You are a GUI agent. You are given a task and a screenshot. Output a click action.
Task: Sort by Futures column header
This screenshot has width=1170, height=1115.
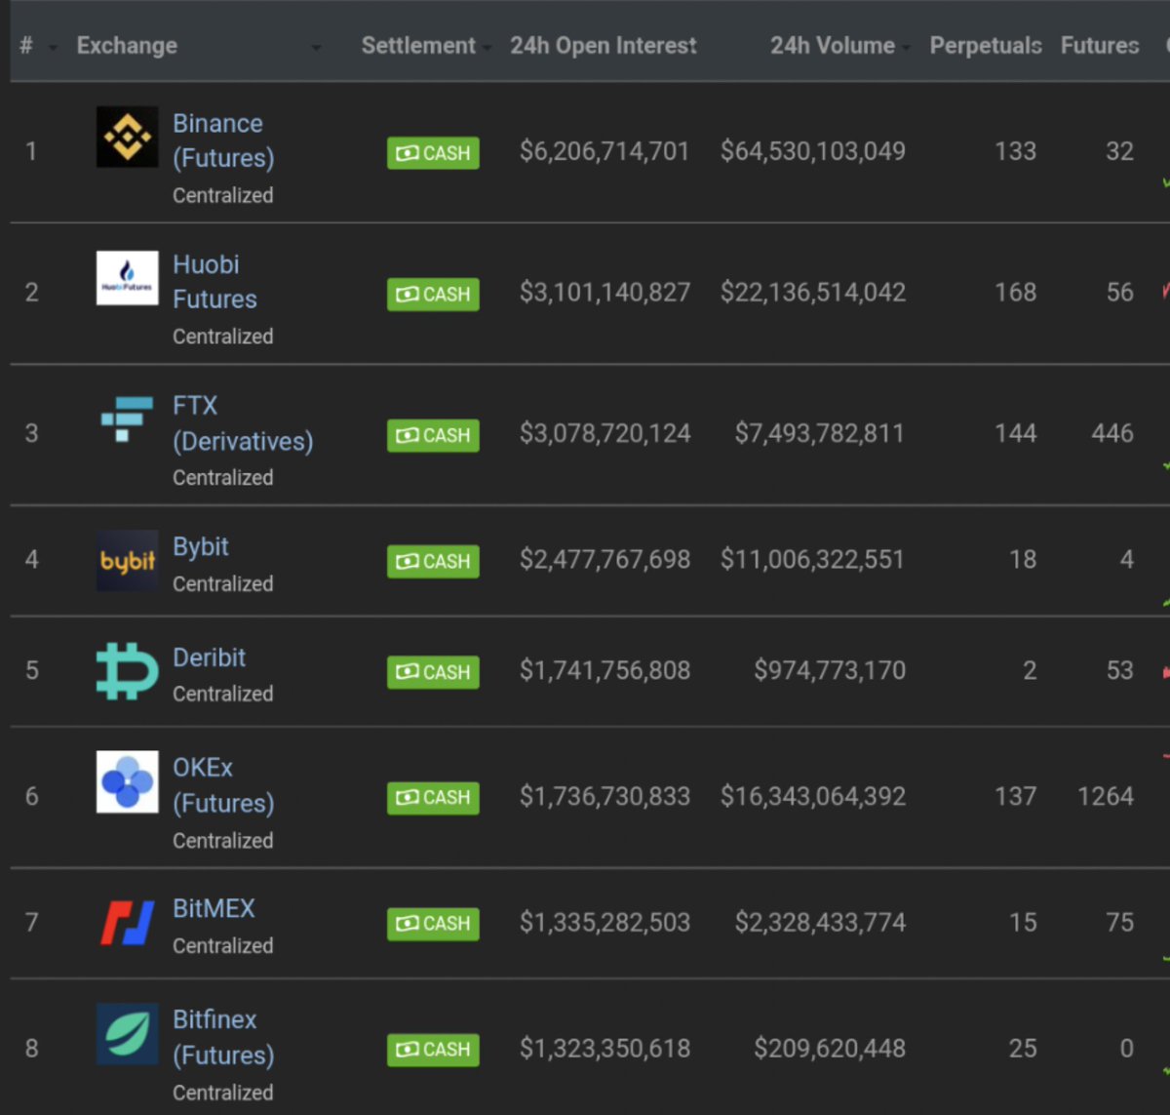click(1100, 46)
